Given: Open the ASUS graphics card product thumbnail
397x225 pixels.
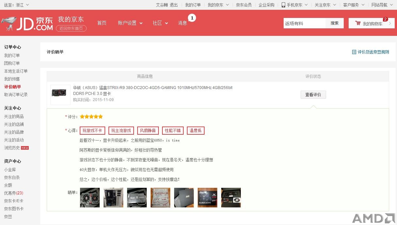Looking at the screenshot, I should tap(60, 95).
